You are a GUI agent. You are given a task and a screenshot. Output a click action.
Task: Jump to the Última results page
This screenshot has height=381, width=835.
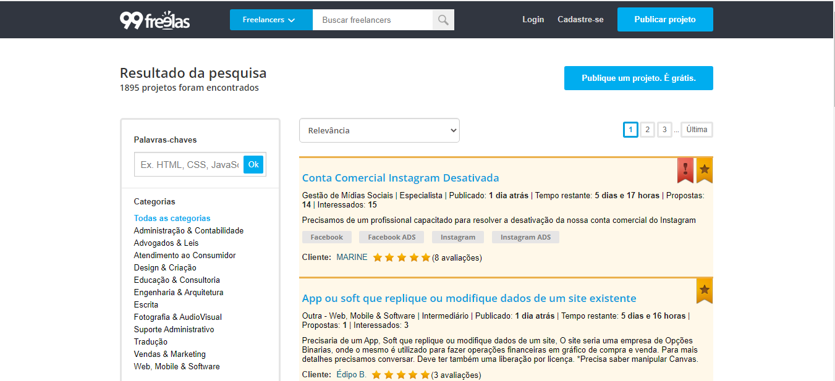point(697,130)
